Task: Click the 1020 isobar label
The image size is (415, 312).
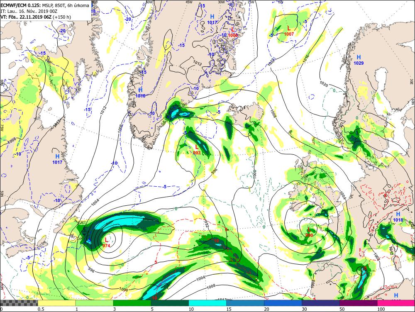Action: (x=324, y=84)
